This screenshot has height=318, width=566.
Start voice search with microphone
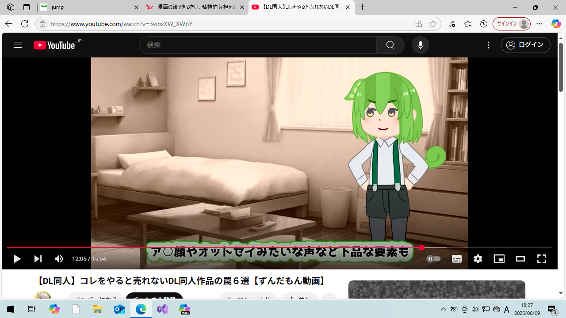click(421, 45)
